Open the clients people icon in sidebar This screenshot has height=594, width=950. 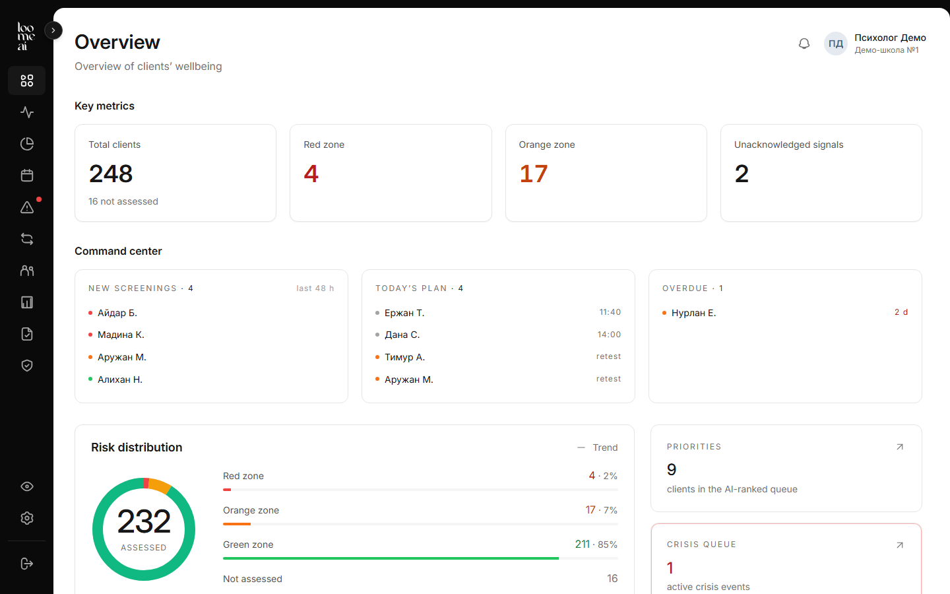(26, 271)
